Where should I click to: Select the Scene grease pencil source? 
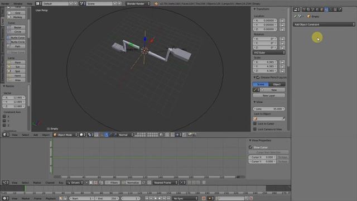pos(260,84)
